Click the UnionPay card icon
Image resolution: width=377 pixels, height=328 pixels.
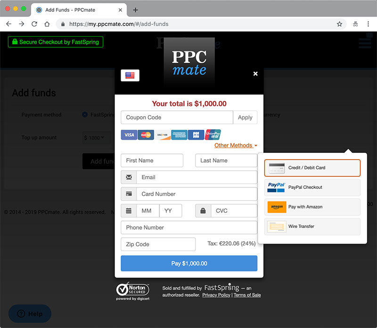[x=213, y=135]
